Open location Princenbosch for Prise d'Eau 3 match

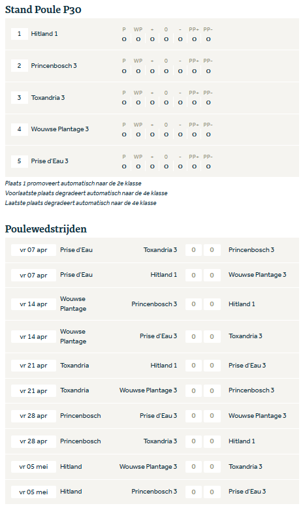click(80, 416)
